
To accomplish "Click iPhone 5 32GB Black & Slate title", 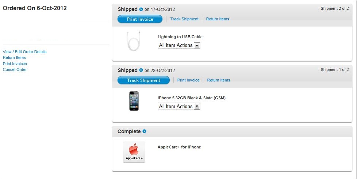I will click(x=192, y=98).
